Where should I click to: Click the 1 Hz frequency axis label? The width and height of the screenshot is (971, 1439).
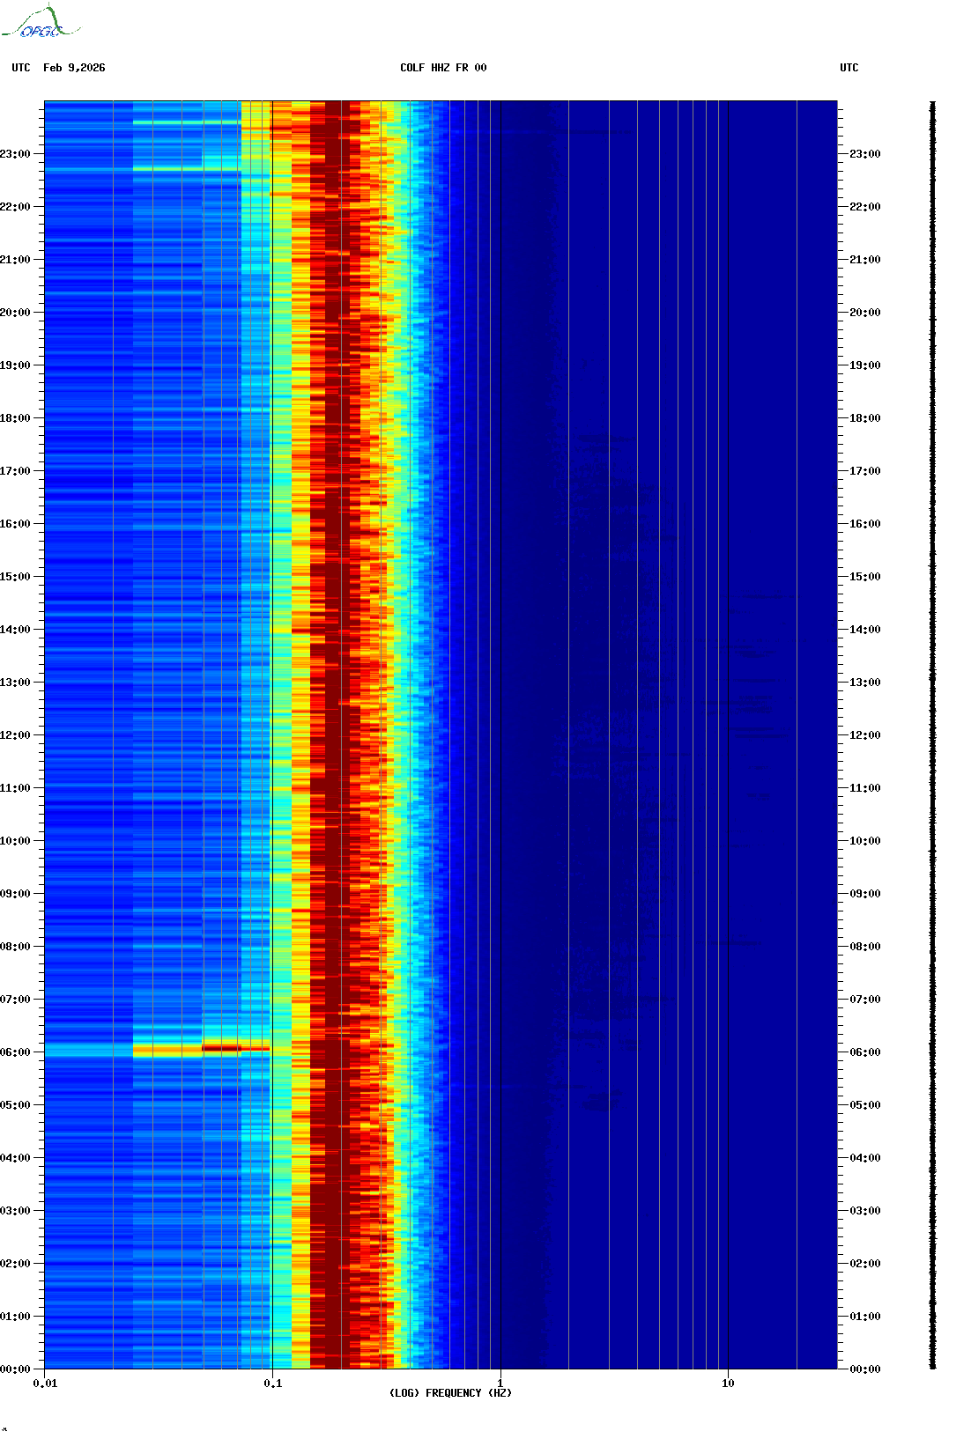point(500,1384)
